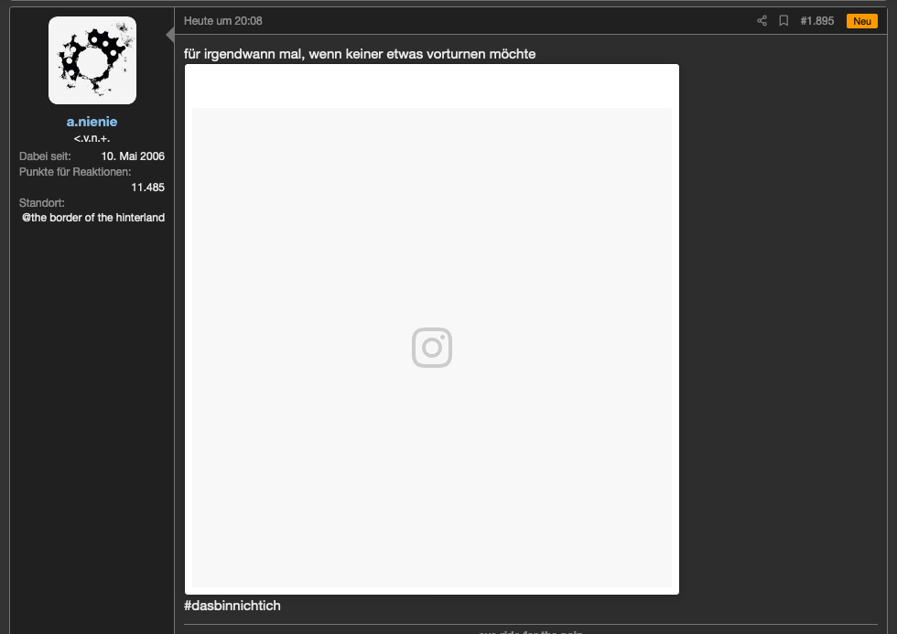Open the a.nienie username profile link

[92, 122]
